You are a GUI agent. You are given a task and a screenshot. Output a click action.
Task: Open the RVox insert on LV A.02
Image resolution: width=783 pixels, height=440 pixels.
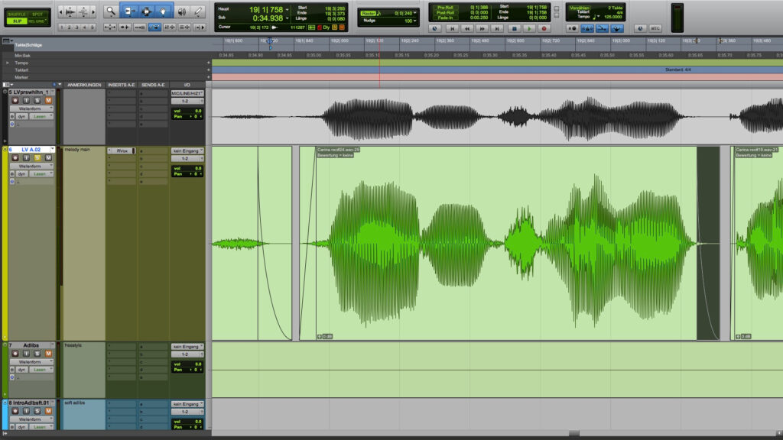coord(122,150)
